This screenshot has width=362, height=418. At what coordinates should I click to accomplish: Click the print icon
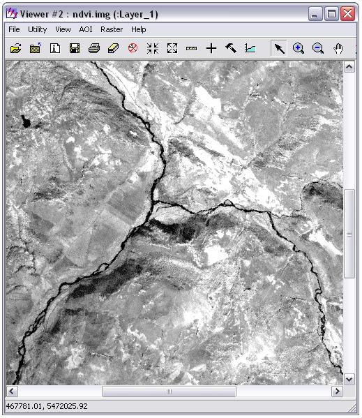pos(94,49)
